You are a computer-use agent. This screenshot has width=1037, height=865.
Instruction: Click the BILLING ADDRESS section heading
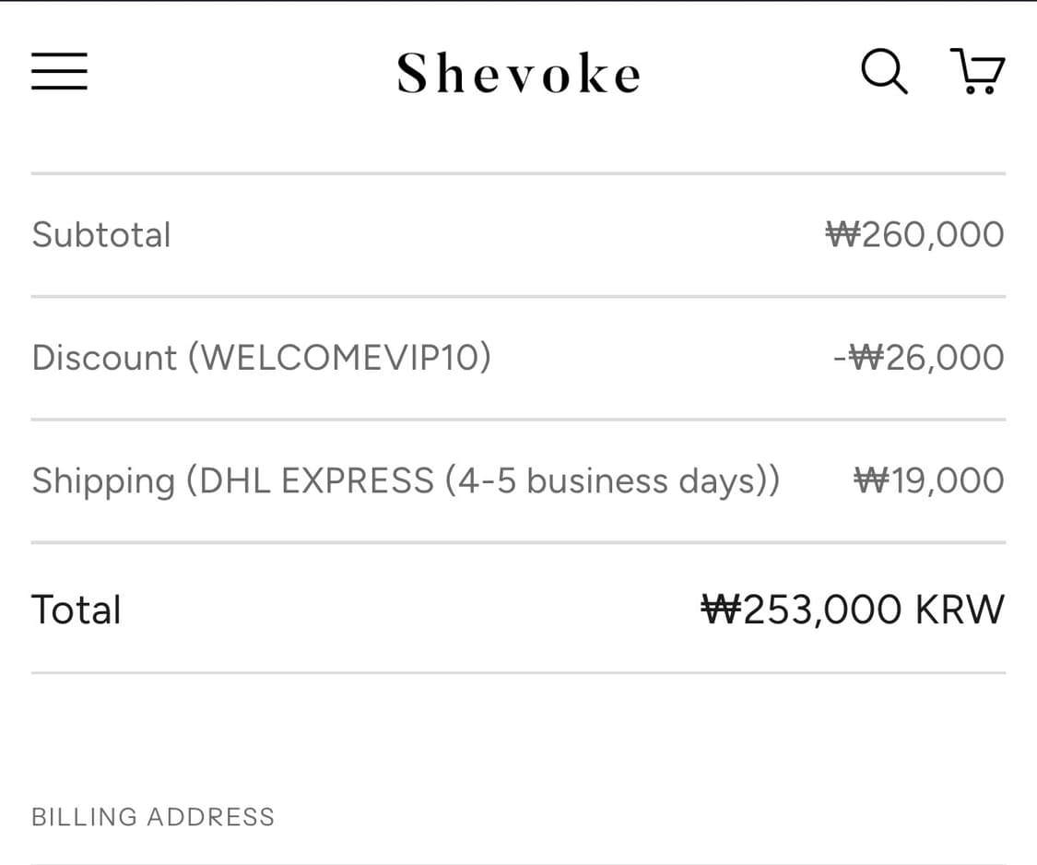coord(153,816)
